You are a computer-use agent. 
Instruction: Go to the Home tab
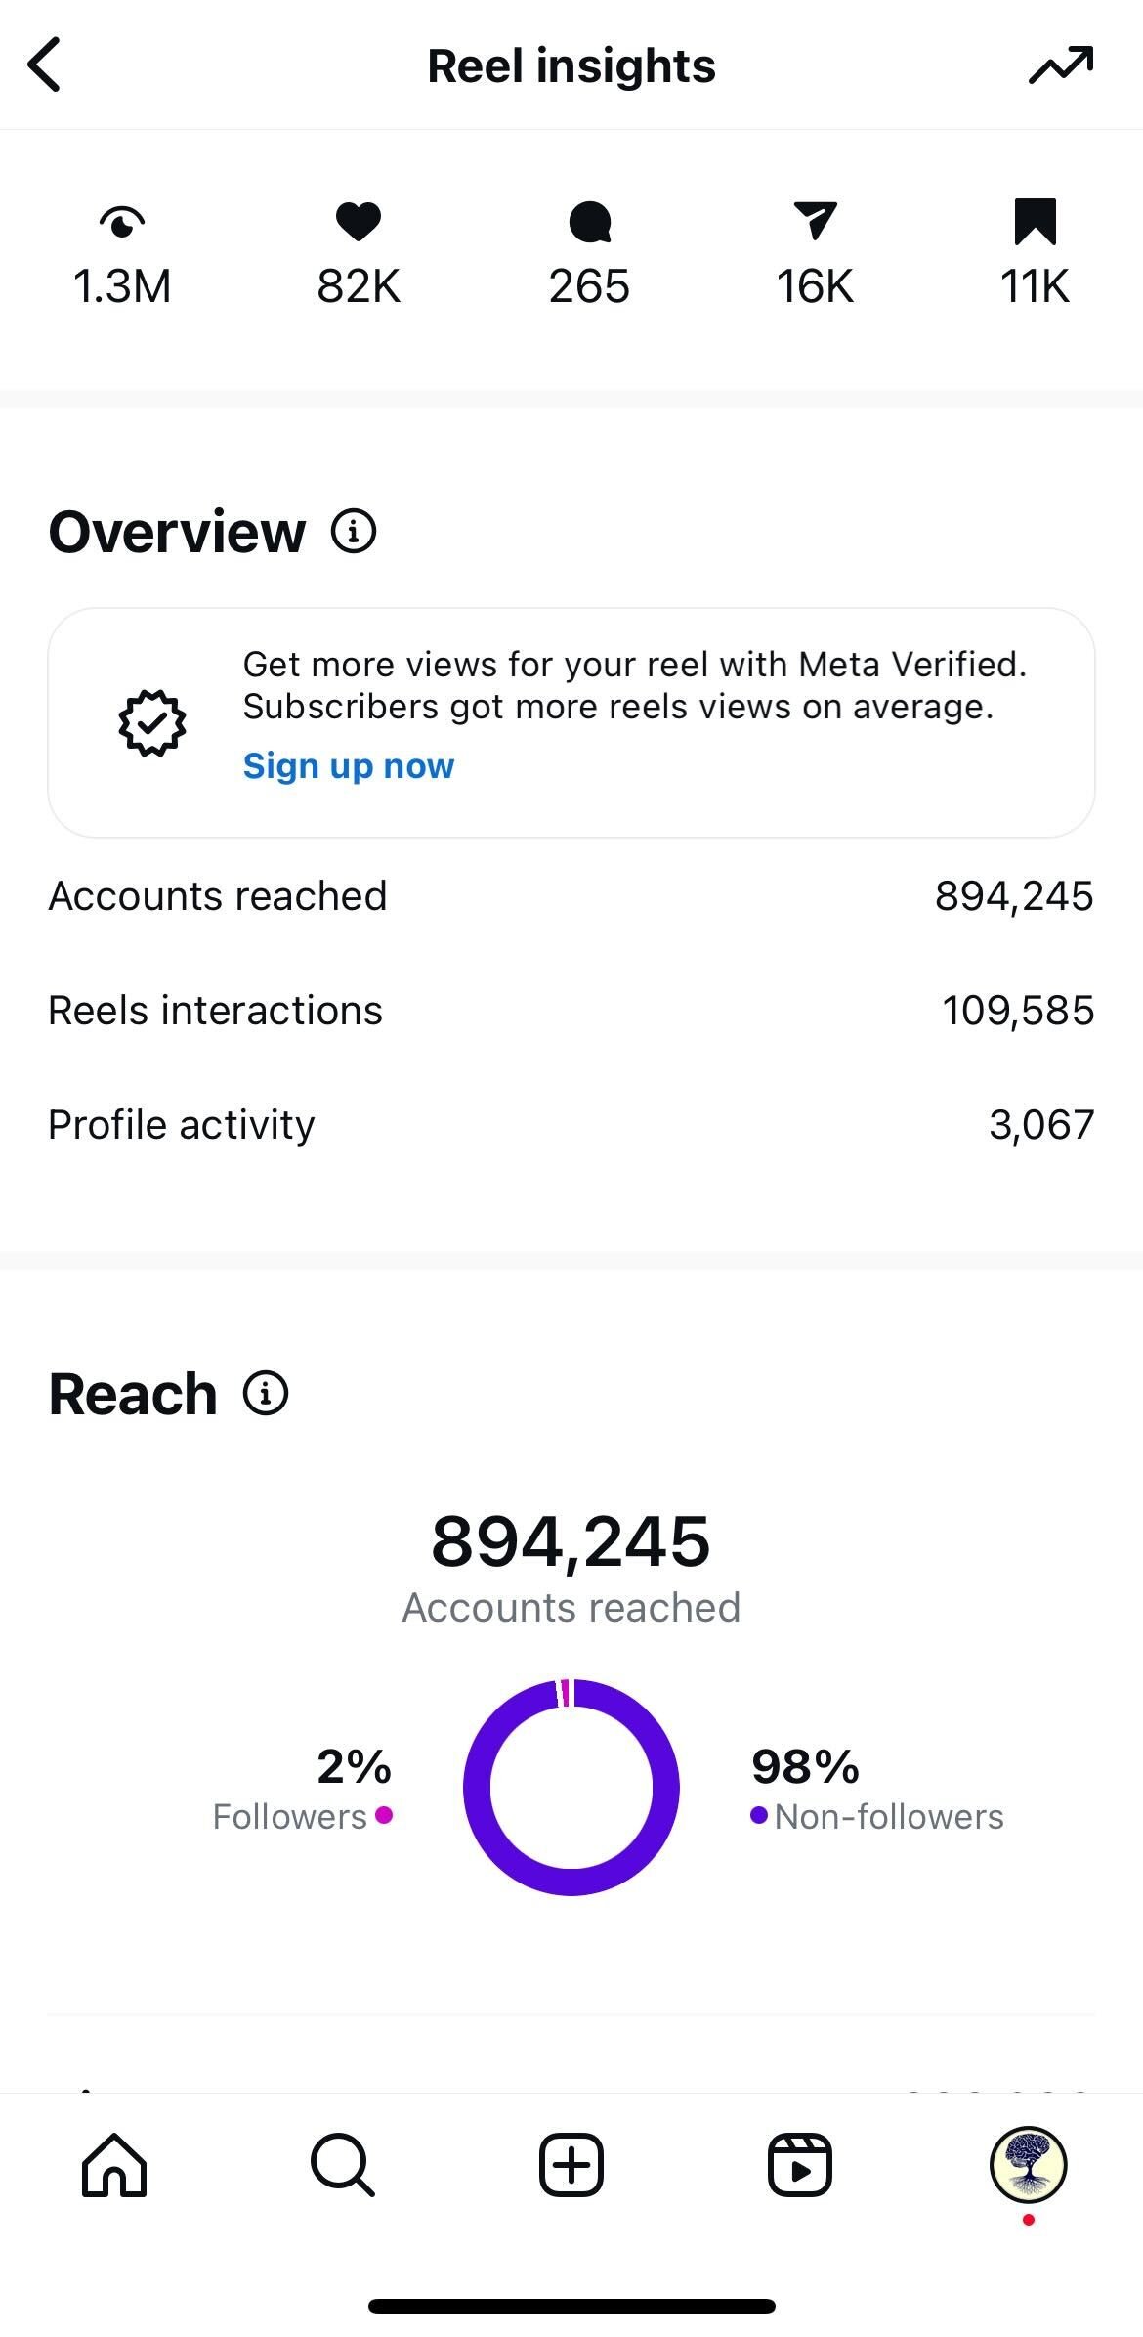114,2165
